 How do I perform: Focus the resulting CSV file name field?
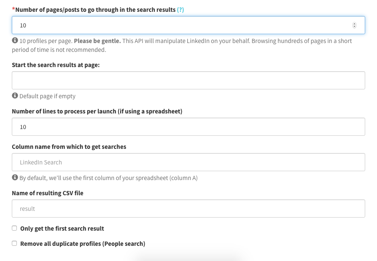pos(188,209)
